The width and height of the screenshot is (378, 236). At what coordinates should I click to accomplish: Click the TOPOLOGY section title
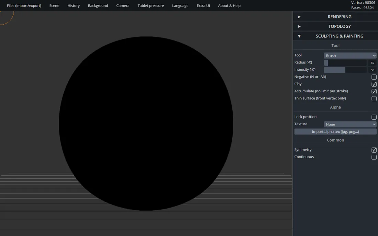[x=340, y=26]
